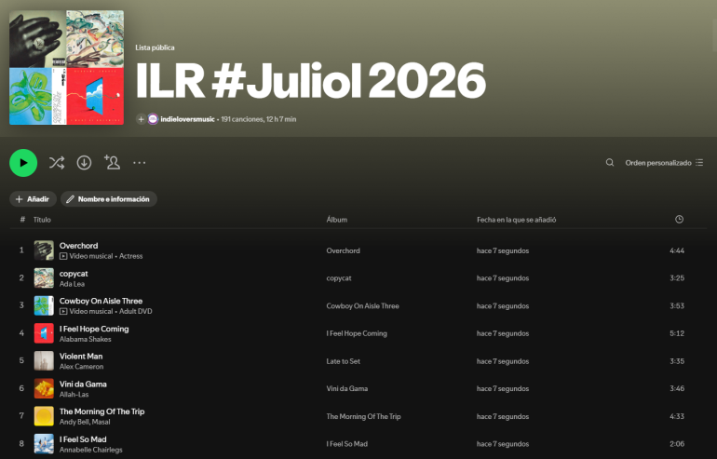Play the ILR #Julio 2026 playlist
The width and height of the screenshot is (717, 459).
pyautogui.click(x=23, y=163)
